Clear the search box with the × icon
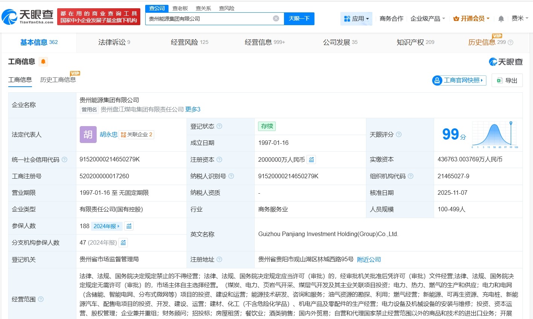 [276, 18]
